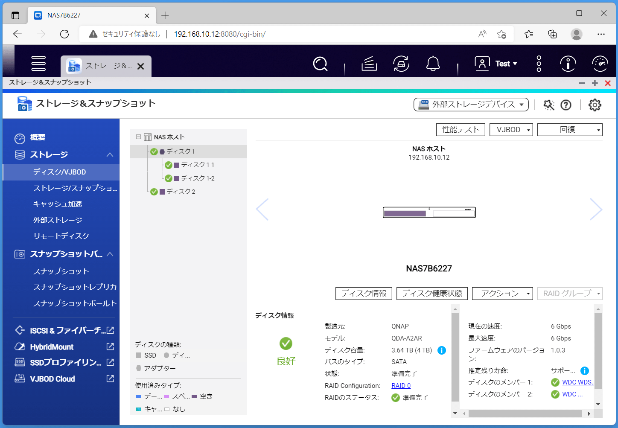Click horizontal scrollbar in disk info panel

[525, 413]
